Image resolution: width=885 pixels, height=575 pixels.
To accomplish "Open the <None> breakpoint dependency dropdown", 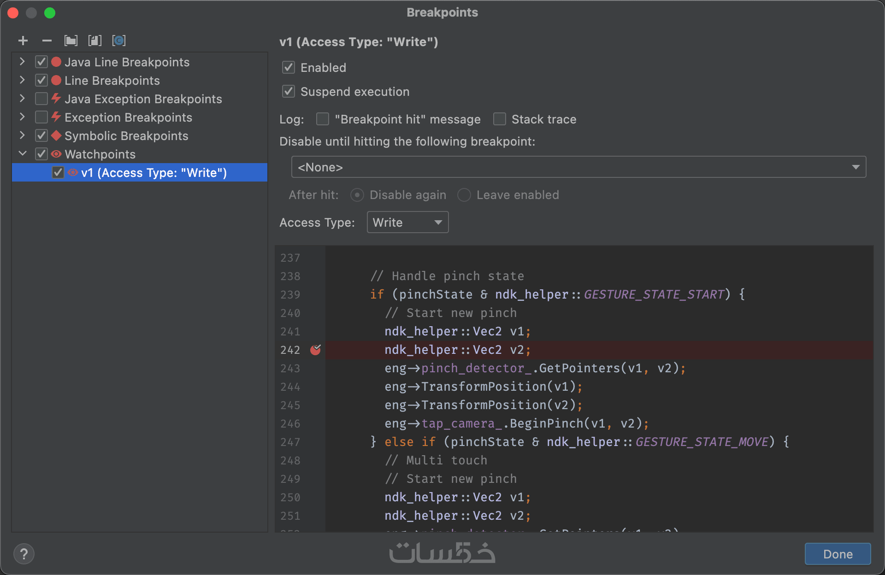I will click(578, 167).
